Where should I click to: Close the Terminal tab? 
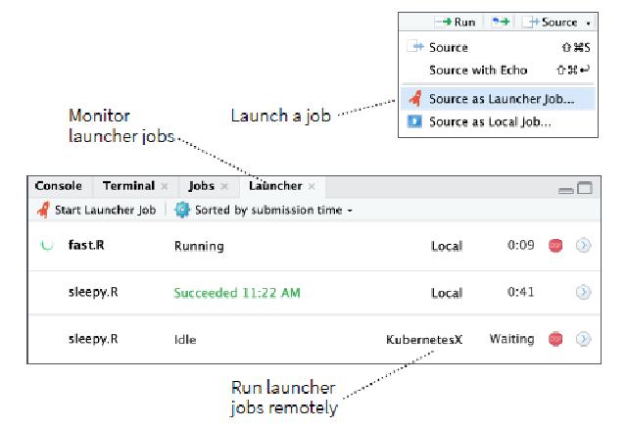(164, 186)
